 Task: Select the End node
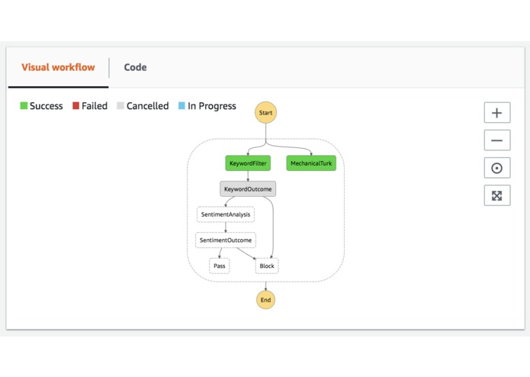pyautogui.click(x=265, y=300)
